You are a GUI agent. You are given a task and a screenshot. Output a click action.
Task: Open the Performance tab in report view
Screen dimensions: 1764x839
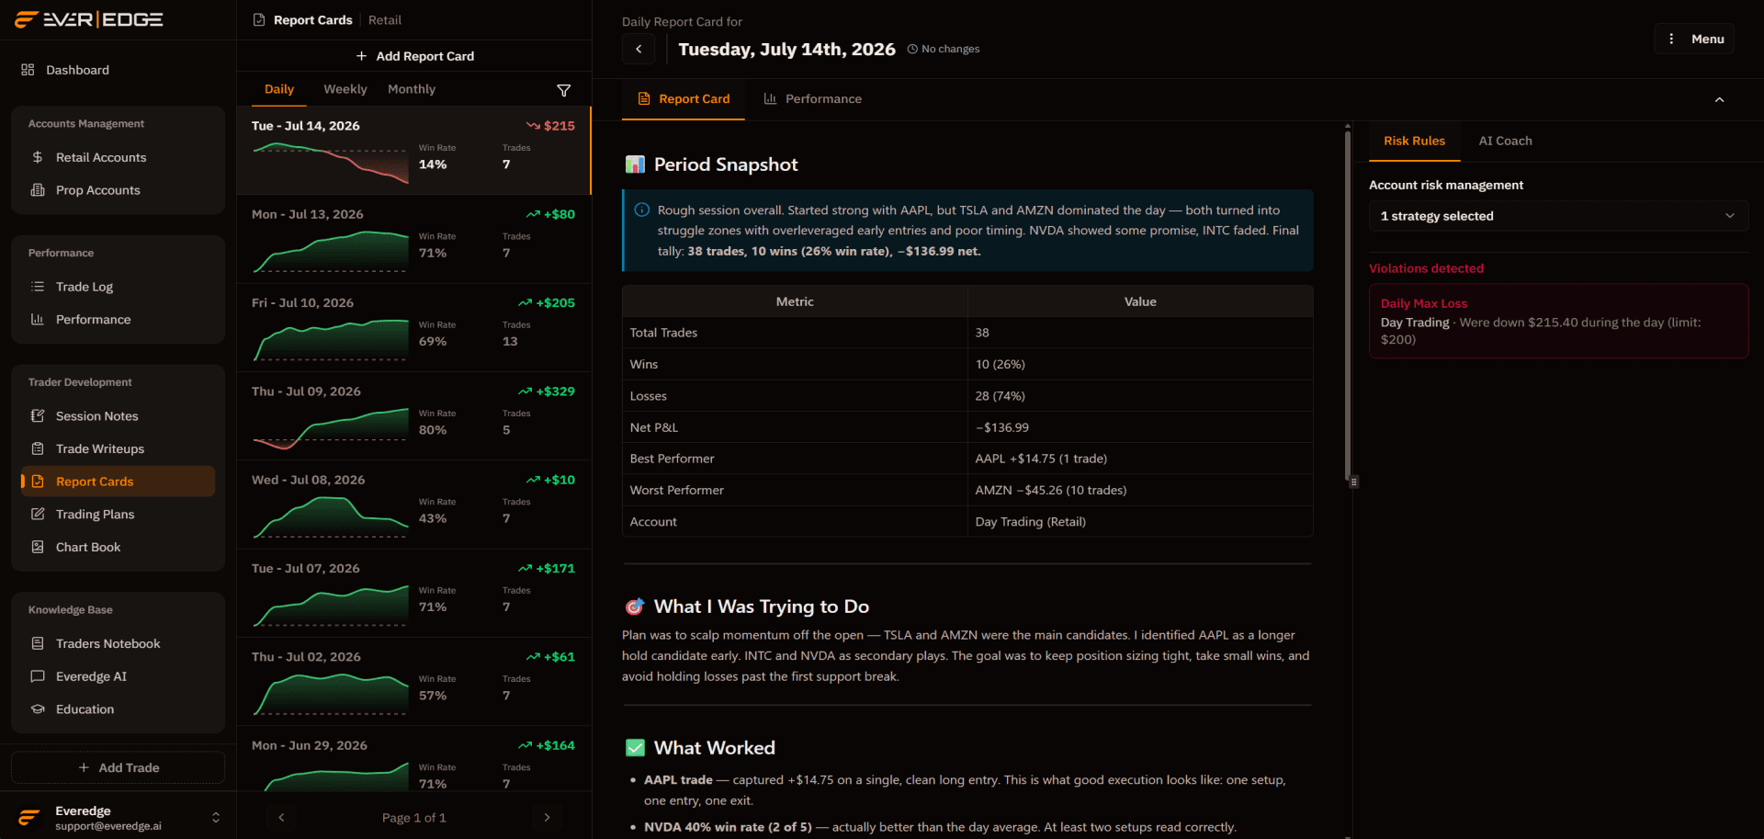(813, 99)
